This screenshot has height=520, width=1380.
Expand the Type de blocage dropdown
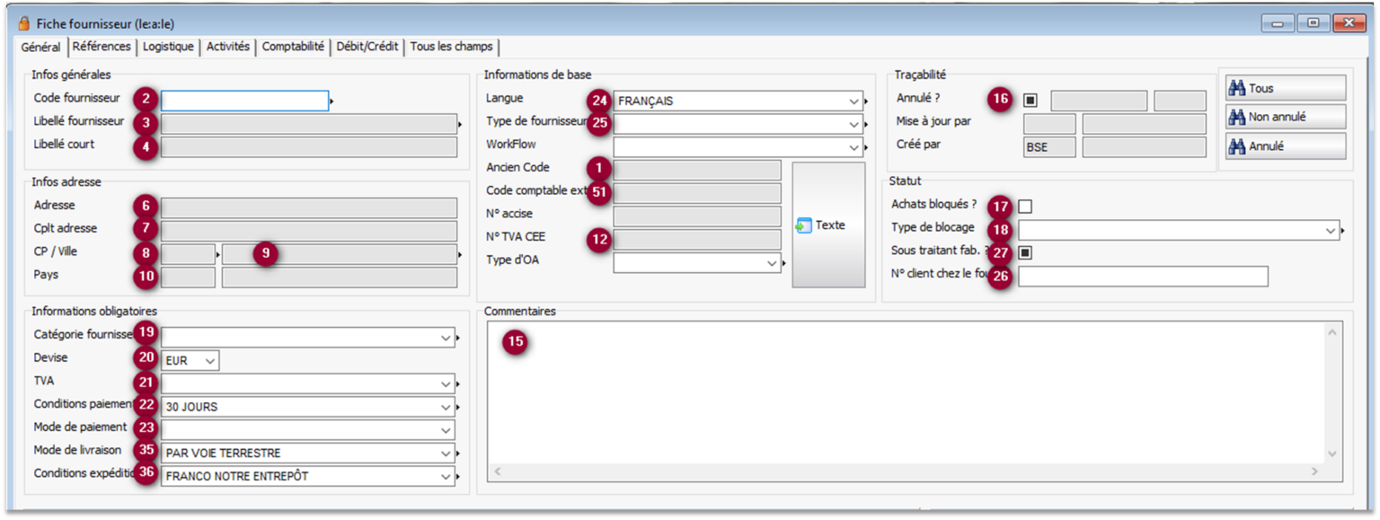(1330, 231)
